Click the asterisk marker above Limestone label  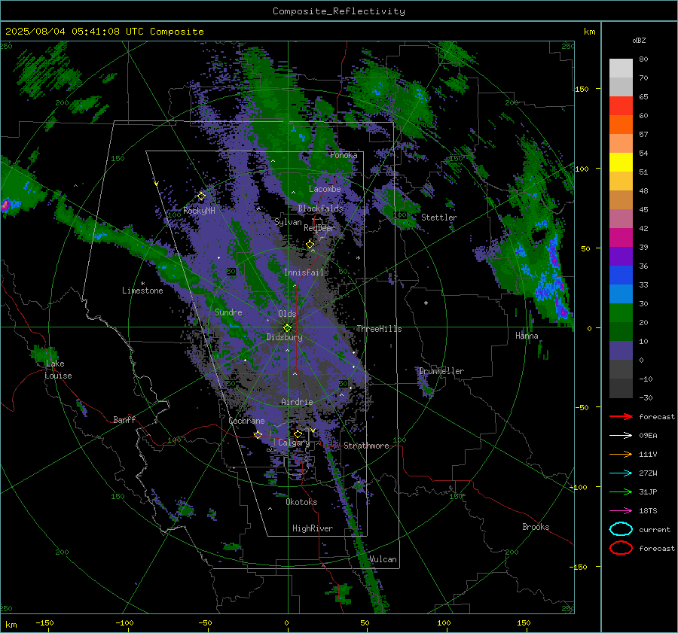[142, 284]
